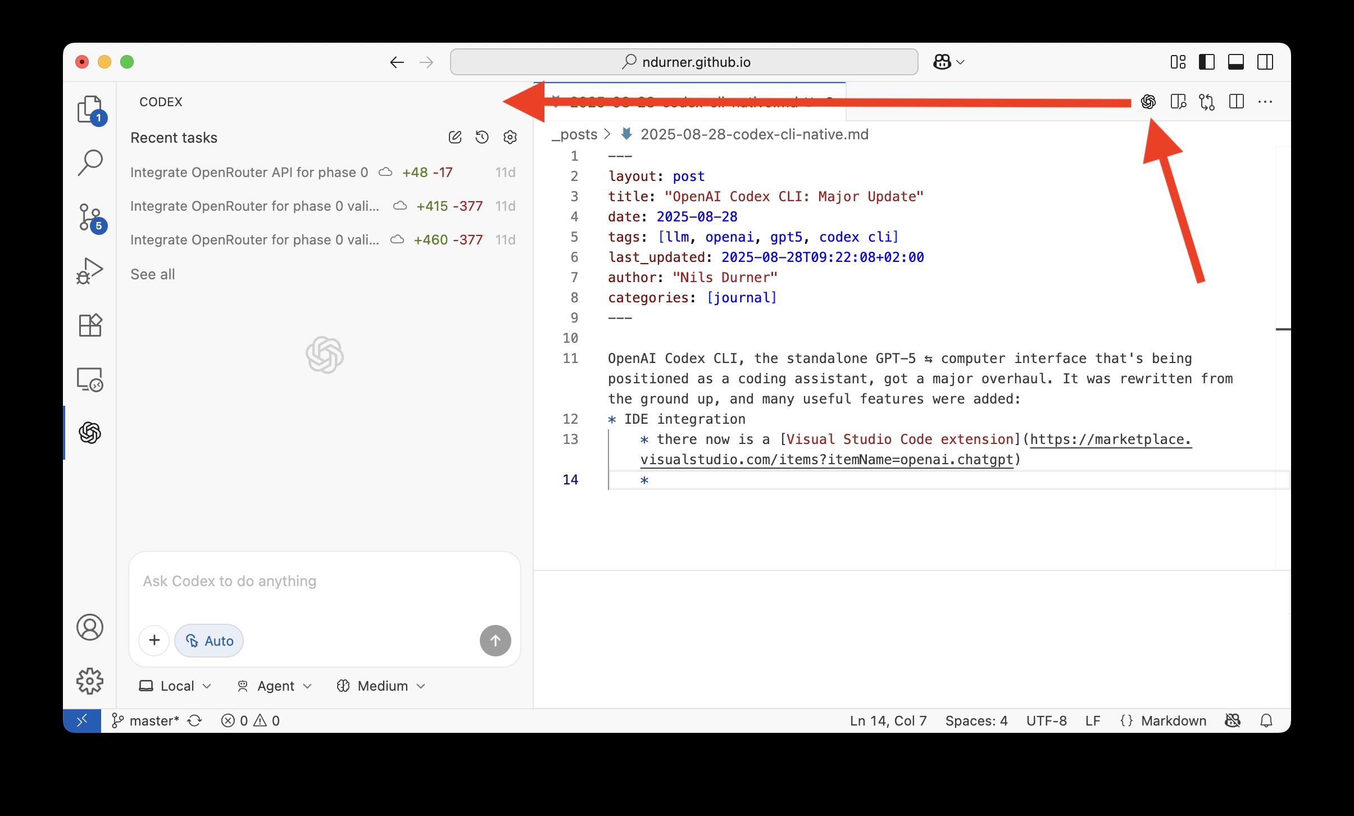Click the title line "OpenAI Codex CLI: Major Update"
Image resolution: width=1354 pixels, height=816 pixels.
[x=765, y=197]
